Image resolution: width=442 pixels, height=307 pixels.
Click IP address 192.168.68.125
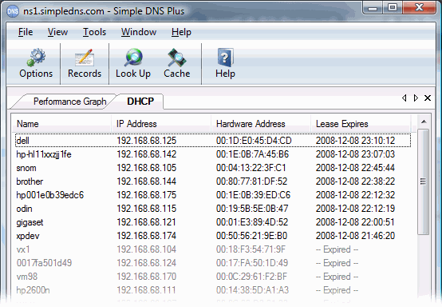click(x=146, y=141)
